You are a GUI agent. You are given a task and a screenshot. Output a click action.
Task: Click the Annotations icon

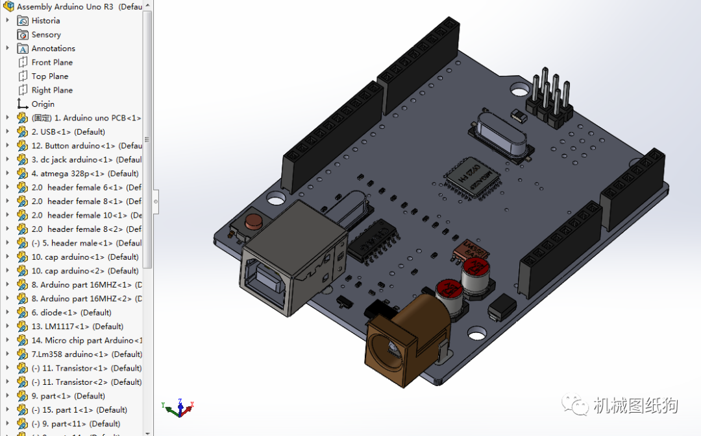pos(22,48)
